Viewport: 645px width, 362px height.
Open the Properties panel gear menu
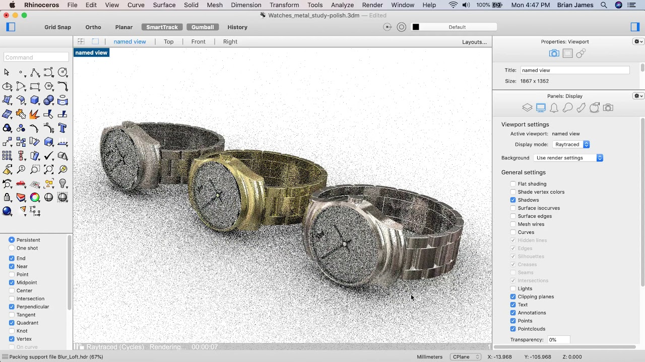(x=638, y=42)
